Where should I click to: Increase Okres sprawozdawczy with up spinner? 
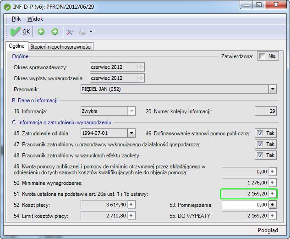(141, 65)
